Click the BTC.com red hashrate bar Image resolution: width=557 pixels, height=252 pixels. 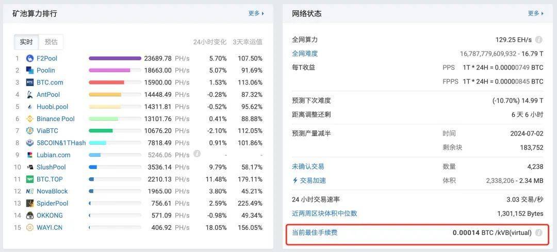(107, 82)
